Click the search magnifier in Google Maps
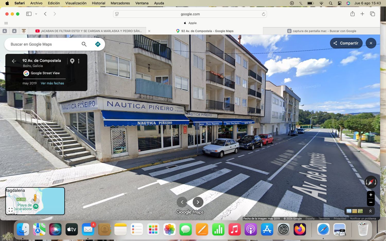The image size is (386, 241). (x=84, y=44)
